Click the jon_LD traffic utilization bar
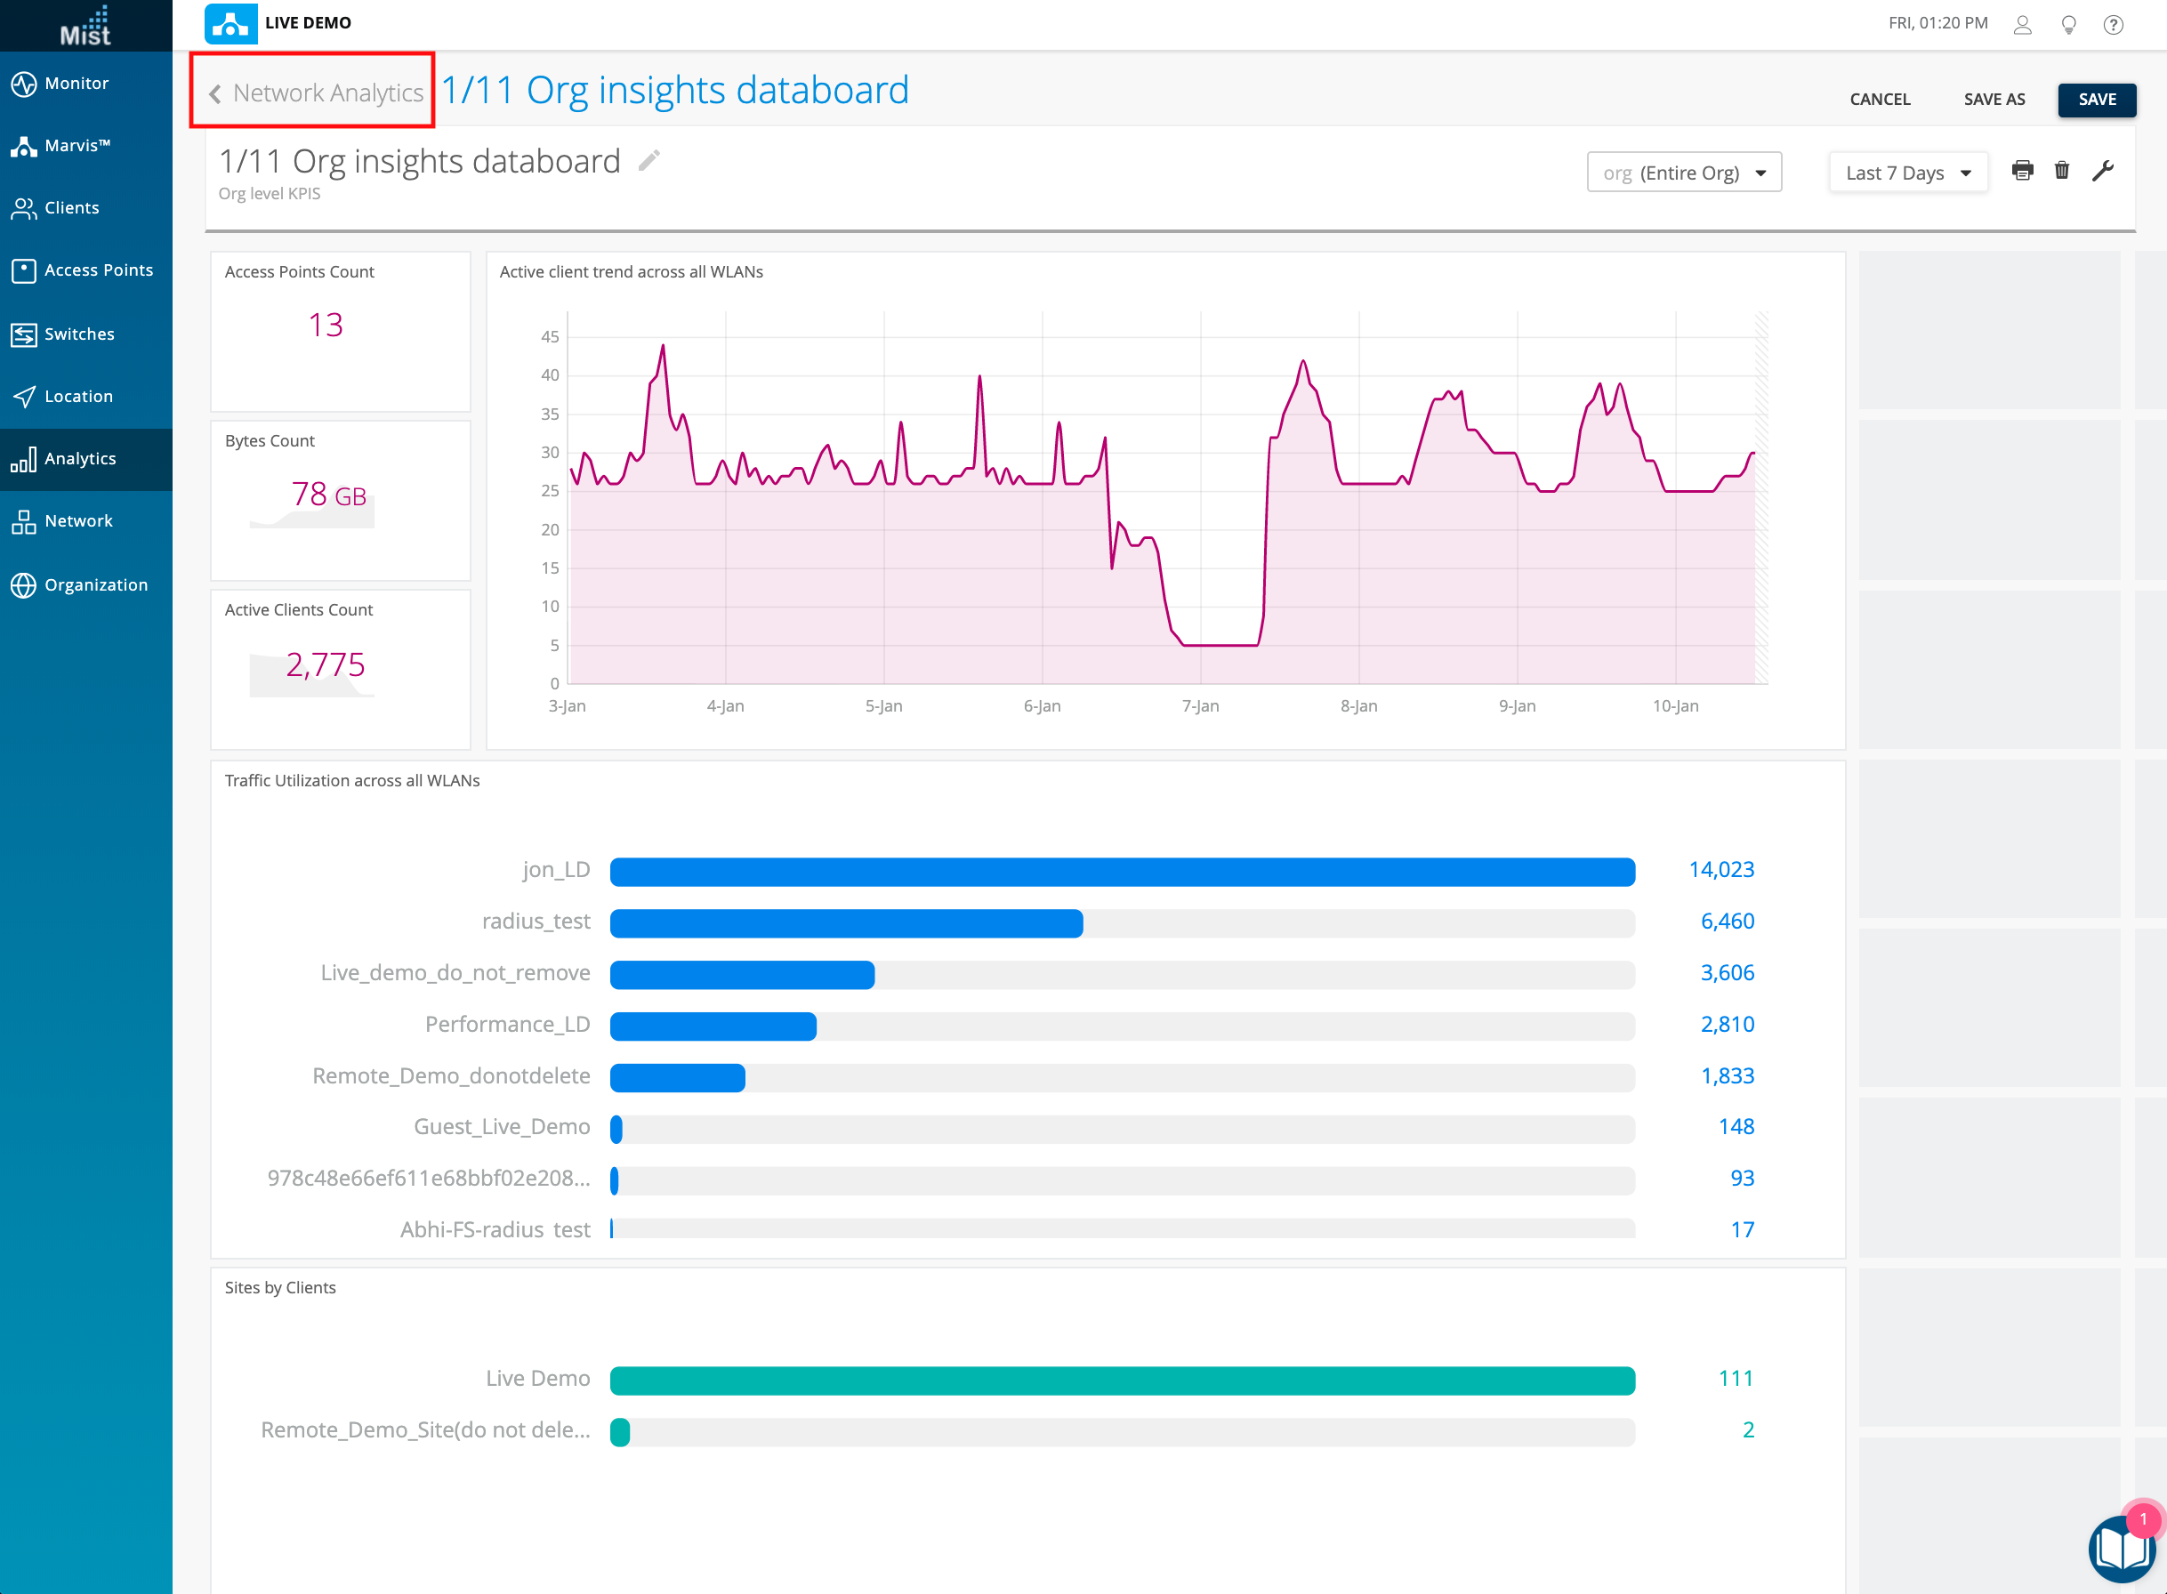The image size is (2167, 1594). pos(1121,872)
